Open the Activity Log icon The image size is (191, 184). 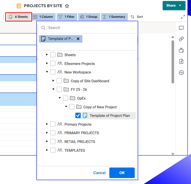181,72
